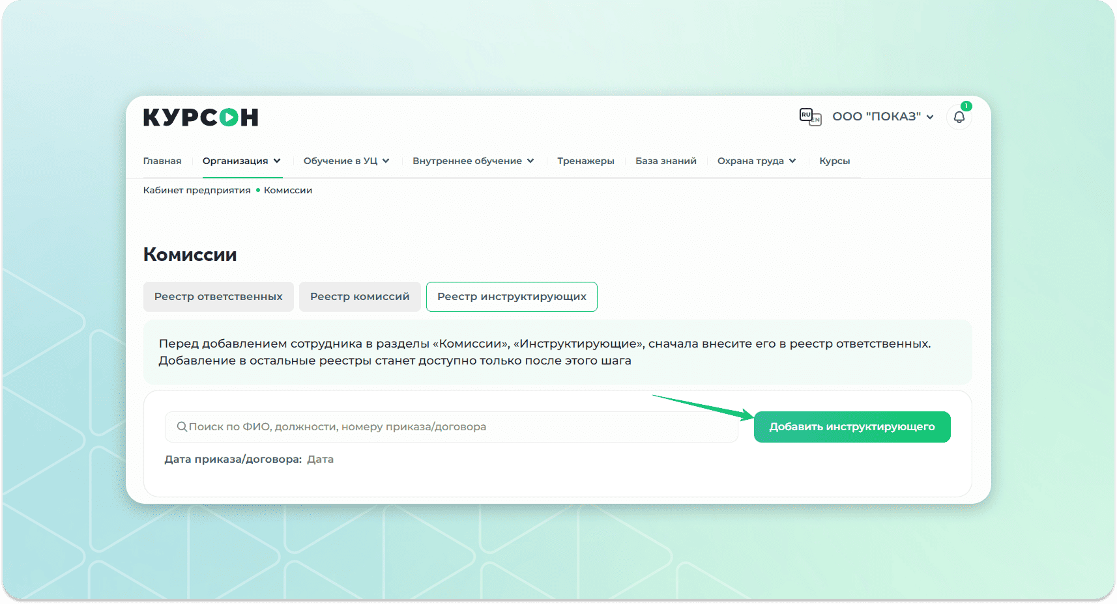This screenshot has height=604, width=1117.
Task: Select the Реестр инструктирующих tab
Action: tap(512, 297)
